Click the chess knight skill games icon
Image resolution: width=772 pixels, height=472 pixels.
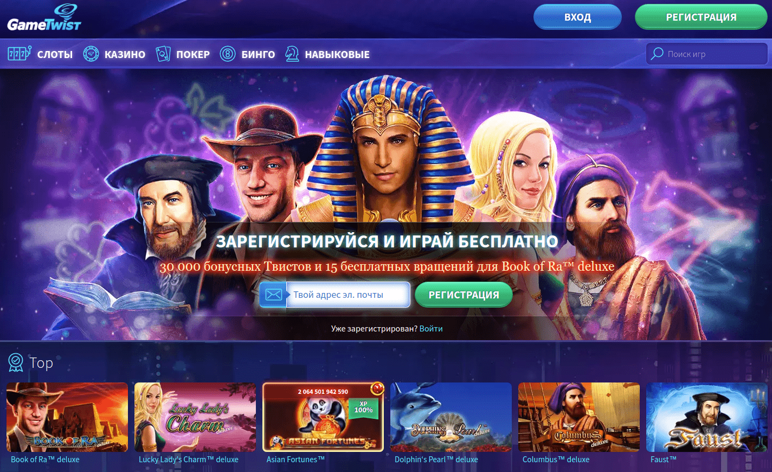pyautogui.click(x=292, y=54)
